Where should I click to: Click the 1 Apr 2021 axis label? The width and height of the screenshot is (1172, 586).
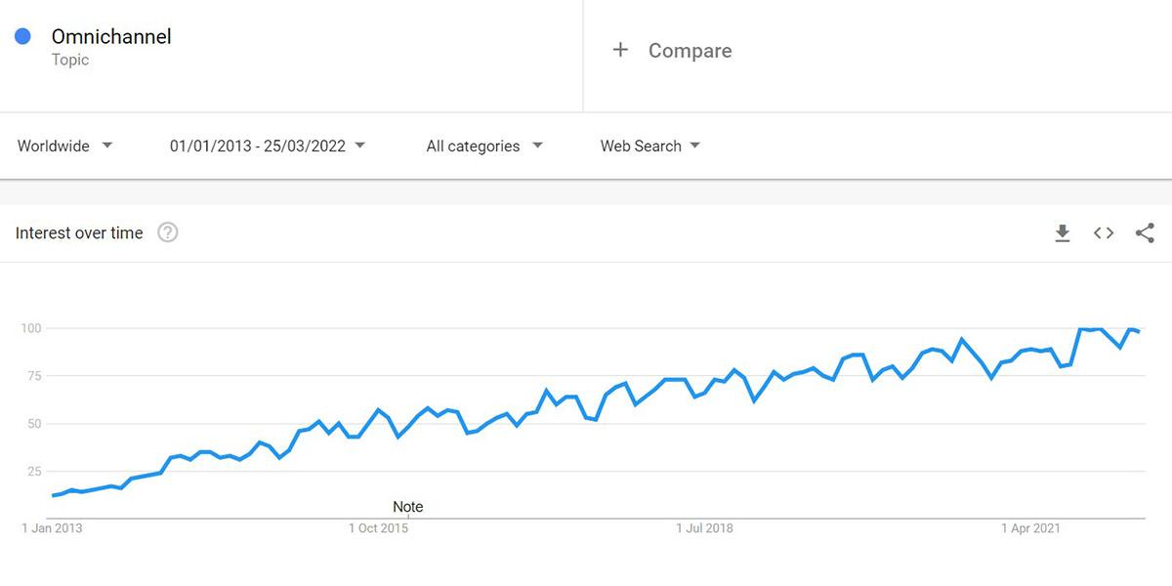1030,528
